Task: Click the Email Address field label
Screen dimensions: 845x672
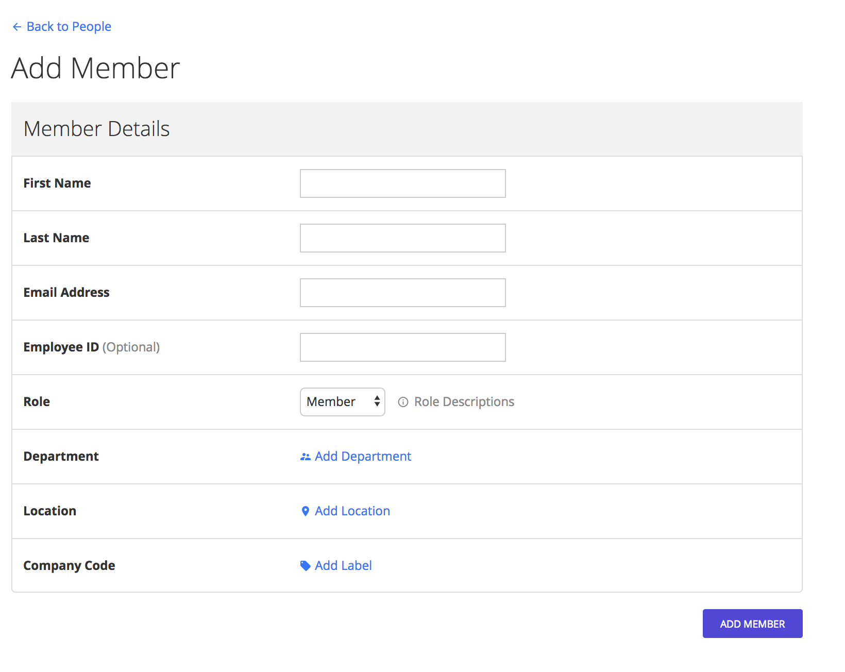Action: click(x=66, y=293)
